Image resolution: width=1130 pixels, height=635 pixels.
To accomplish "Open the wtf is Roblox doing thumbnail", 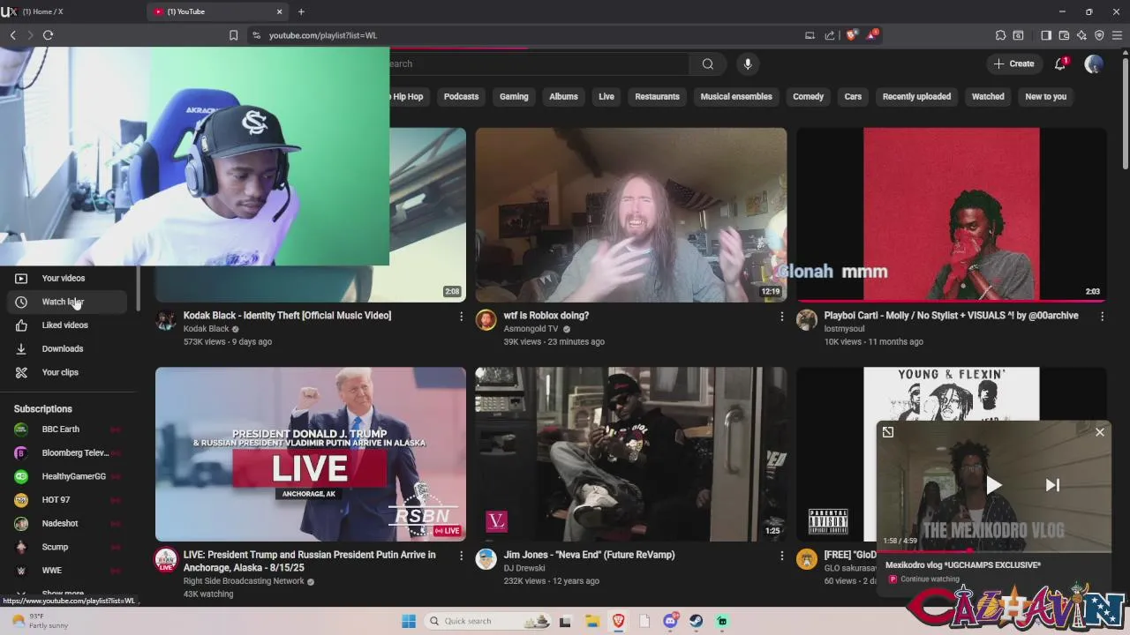I will (631, 215).
